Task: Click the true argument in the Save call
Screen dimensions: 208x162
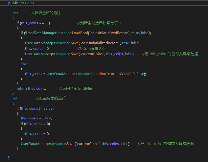Action: (x=125, y=43)
